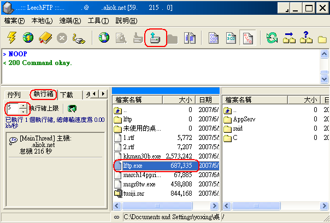Viewport: 330px width, 223px height.
Task: Open the 工具 (Tools) menu
Action: [98, 21]
